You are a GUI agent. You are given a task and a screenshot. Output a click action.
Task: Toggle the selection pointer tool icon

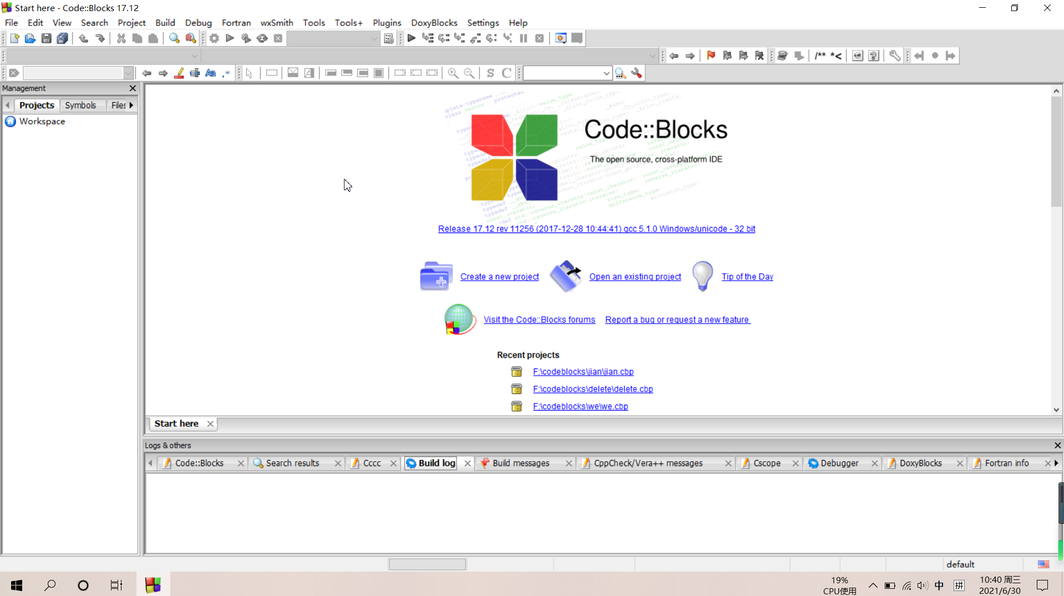point(250,73)
